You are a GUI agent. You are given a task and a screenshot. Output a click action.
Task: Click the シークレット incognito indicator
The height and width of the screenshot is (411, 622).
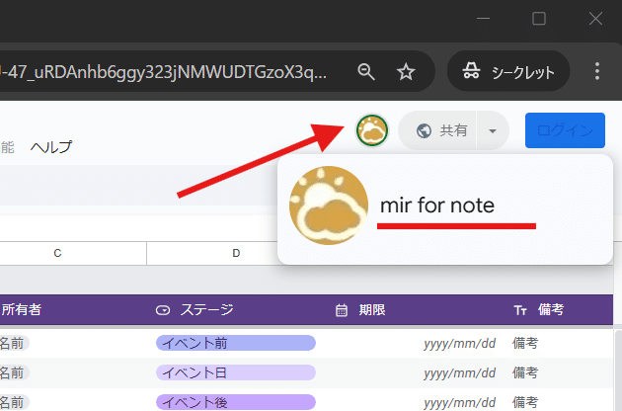click(x=508, y=71)
